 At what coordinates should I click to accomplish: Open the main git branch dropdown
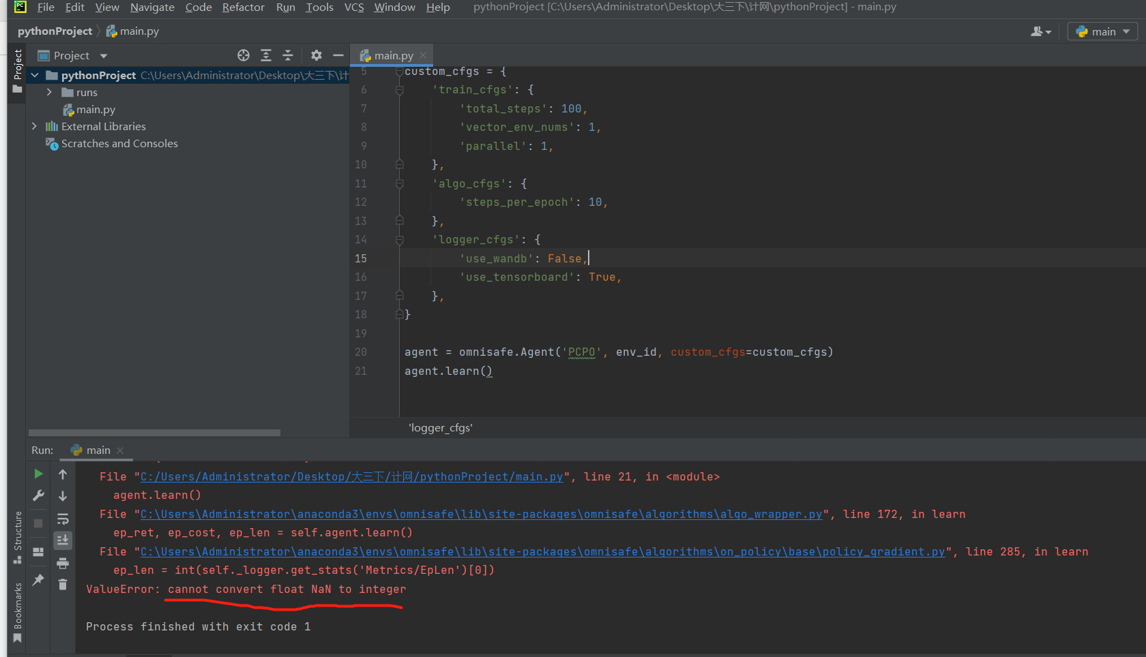tap(1102, 31)
